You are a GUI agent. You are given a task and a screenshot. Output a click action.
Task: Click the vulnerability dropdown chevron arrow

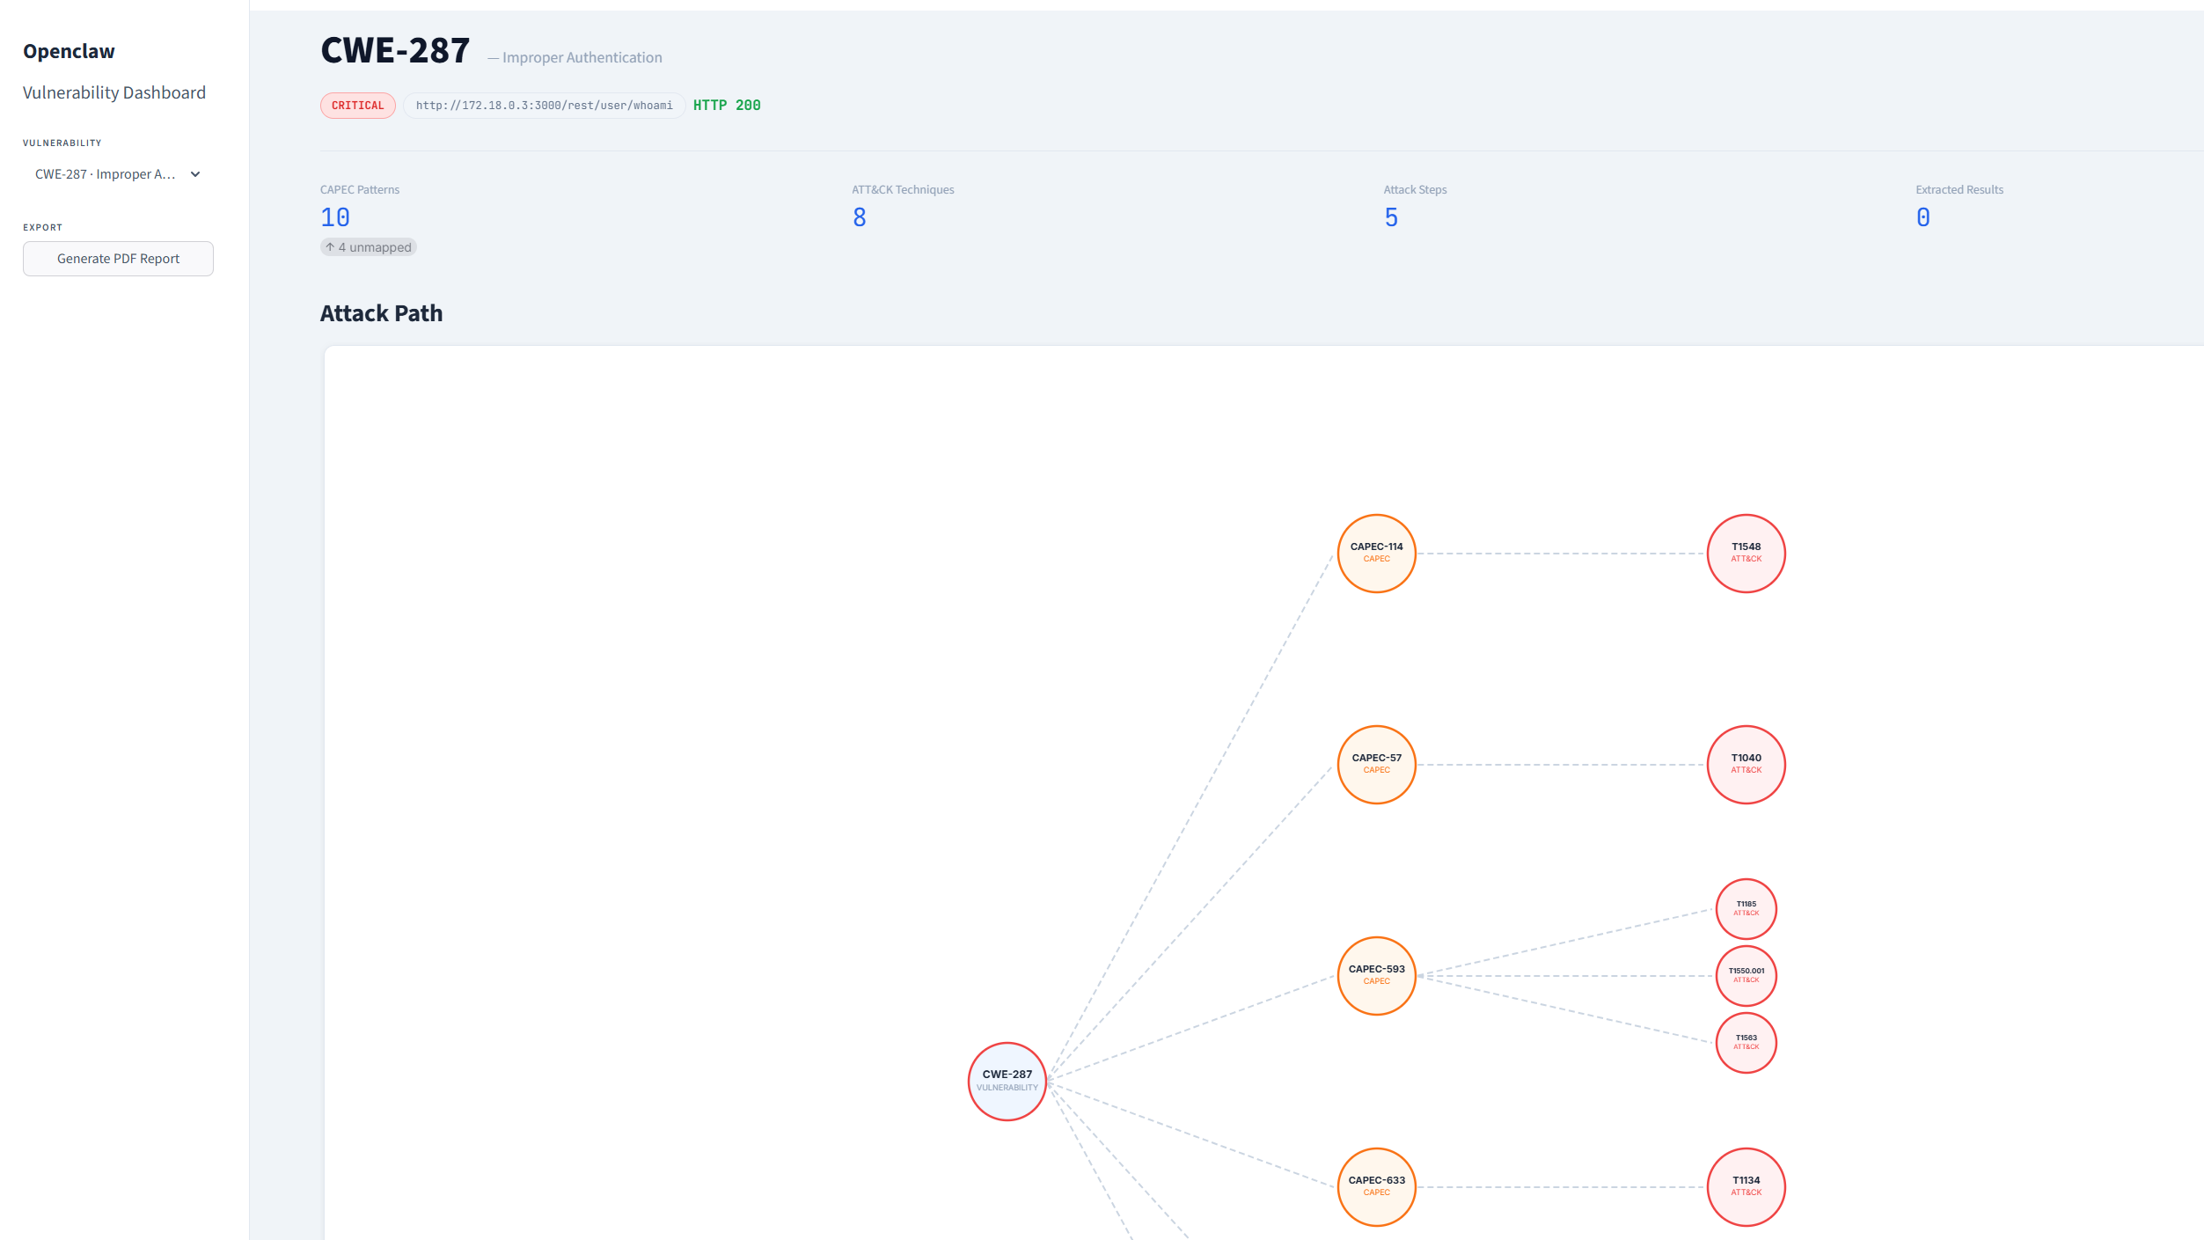pos(195,174)
